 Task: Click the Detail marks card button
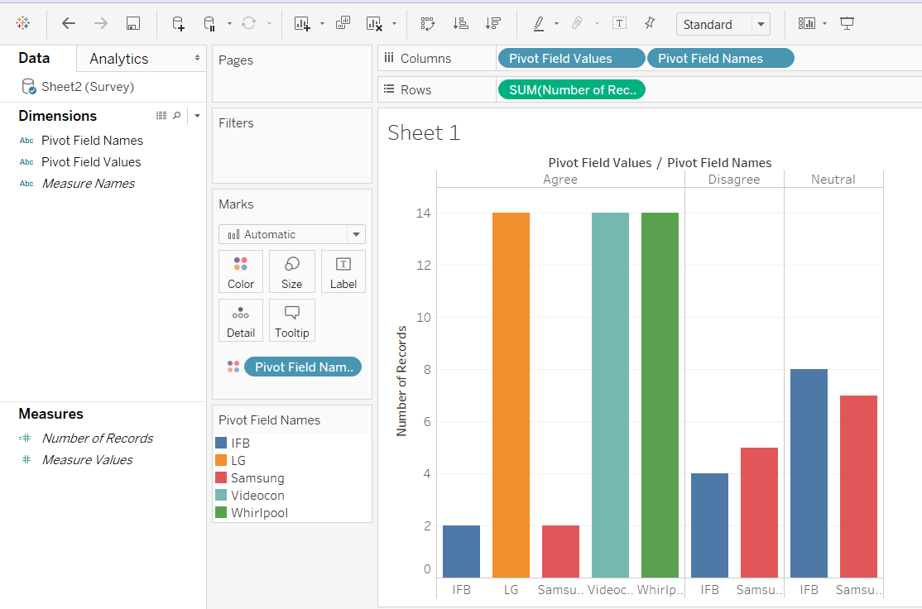pos(241,320)
